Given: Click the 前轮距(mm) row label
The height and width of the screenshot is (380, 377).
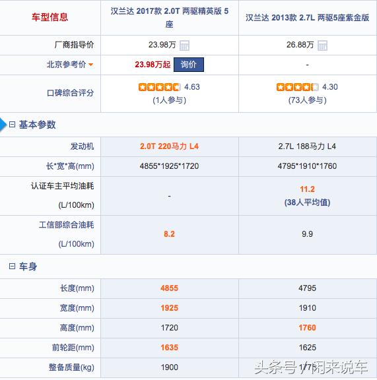Looking at the screenshot, I should [x=73, y=348].
